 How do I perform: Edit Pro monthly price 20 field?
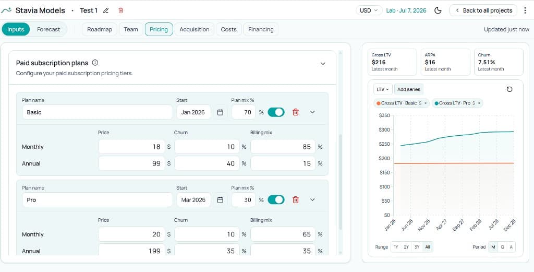pos(131,234)
